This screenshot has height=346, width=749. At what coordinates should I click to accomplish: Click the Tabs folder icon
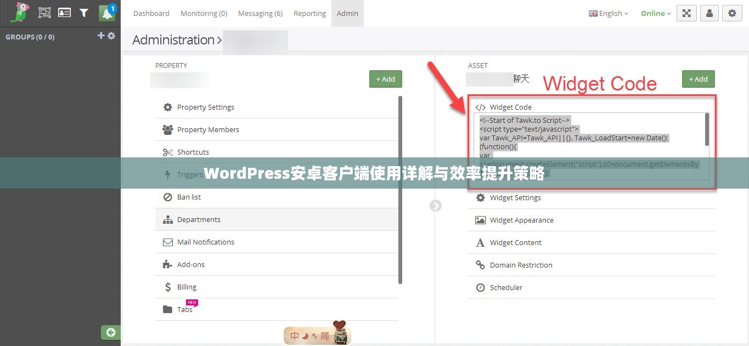(x=168, y=309)
